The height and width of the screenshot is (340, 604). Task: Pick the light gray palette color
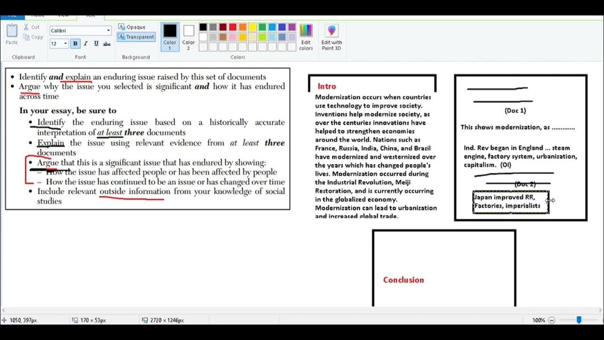[213, 37]
